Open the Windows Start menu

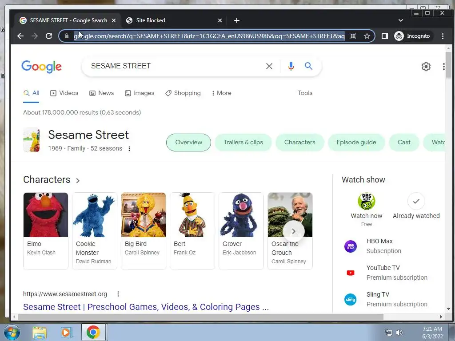[12, 332]
